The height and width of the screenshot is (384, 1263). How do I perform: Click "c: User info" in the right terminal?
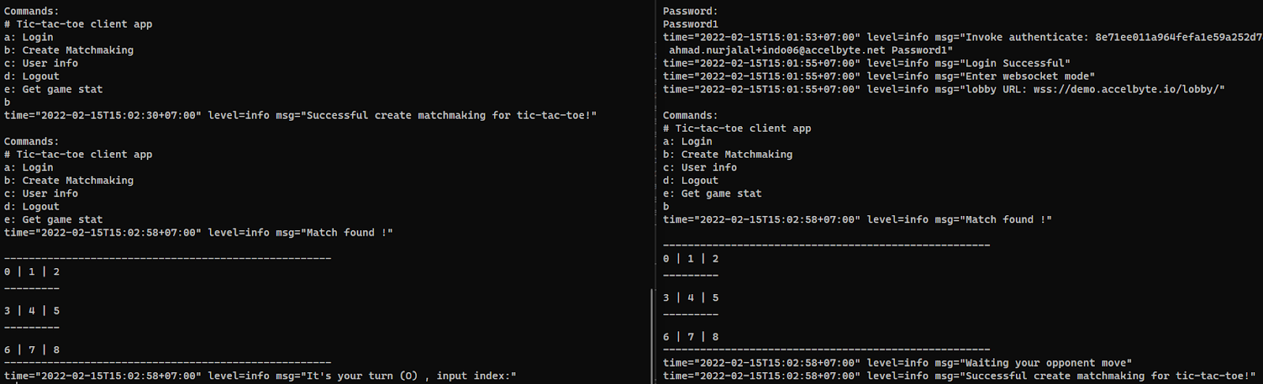(x=700, y=167)
